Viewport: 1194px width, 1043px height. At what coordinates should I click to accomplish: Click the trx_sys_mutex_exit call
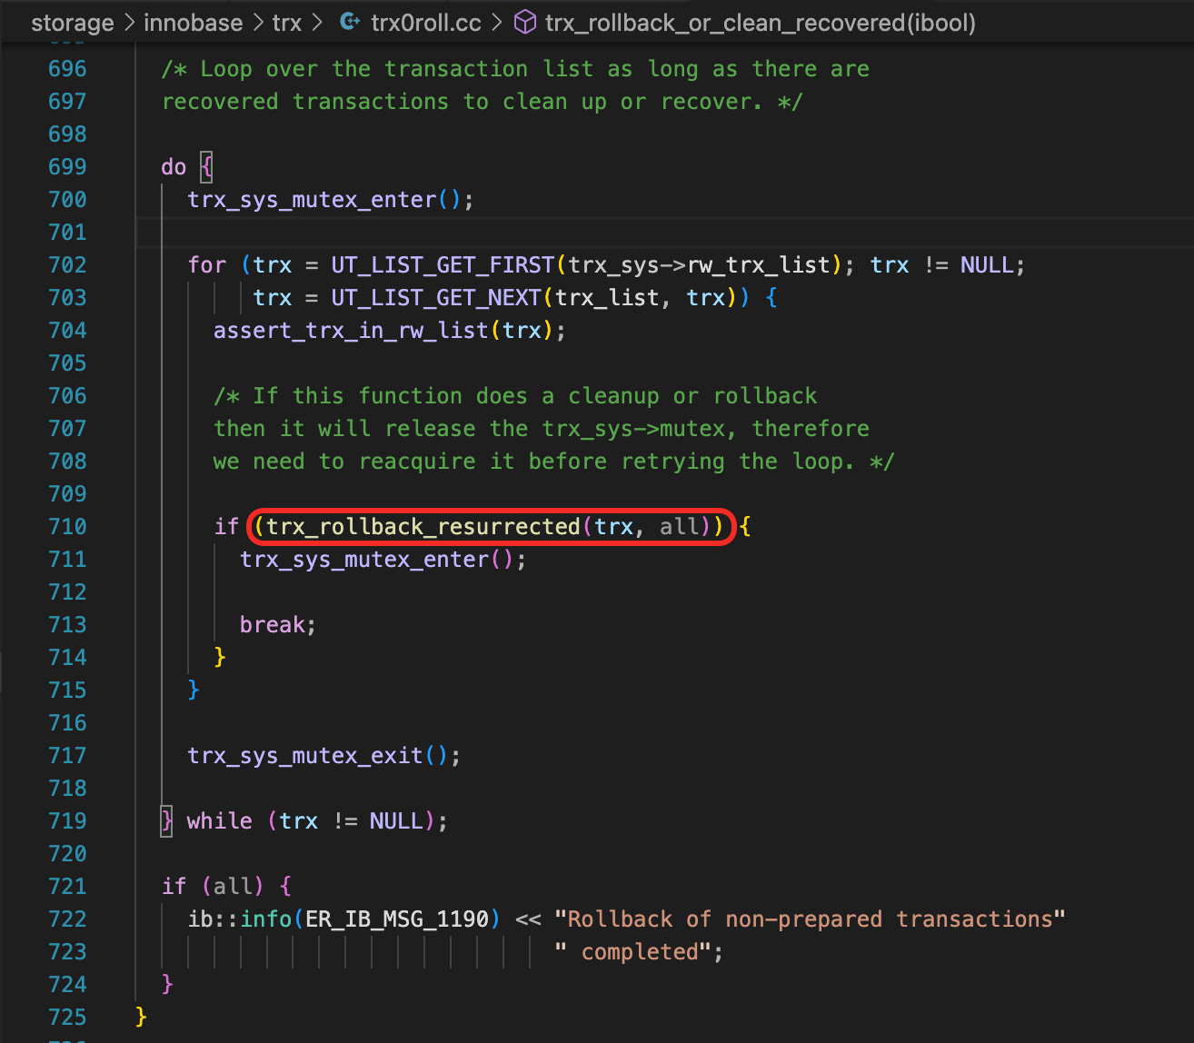pyautogui.click(x=305, y=756)
